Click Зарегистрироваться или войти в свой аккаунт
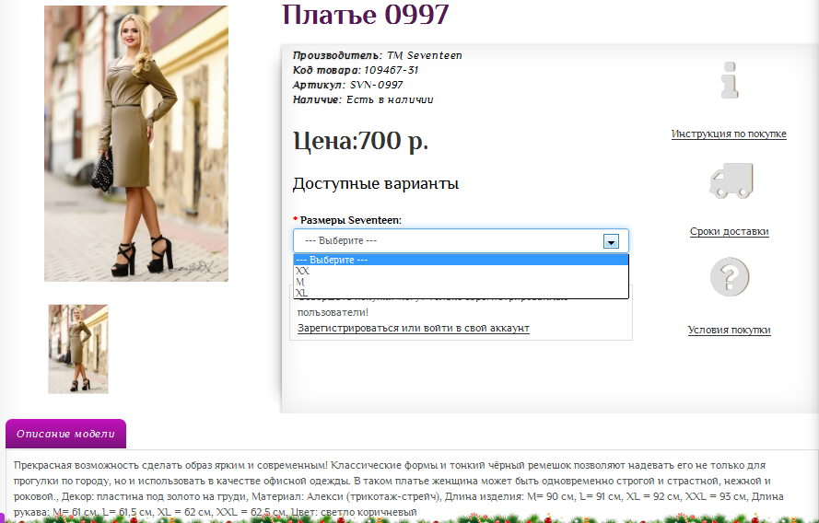Image resolution: width=819 pixels, height=523 pixels. pyautogui.click(x=413, y=329)
